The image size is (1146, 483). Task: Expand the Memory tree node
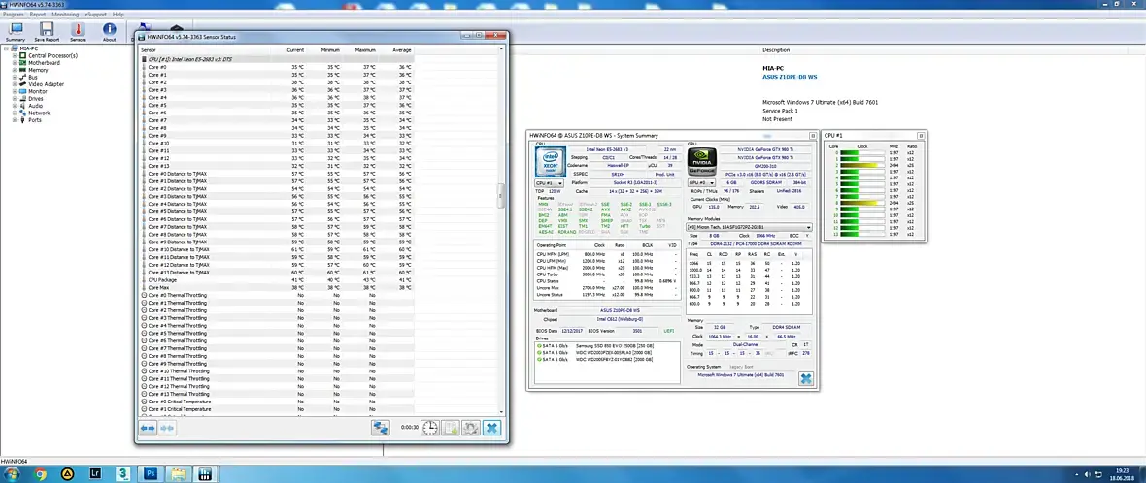point(14,70)
